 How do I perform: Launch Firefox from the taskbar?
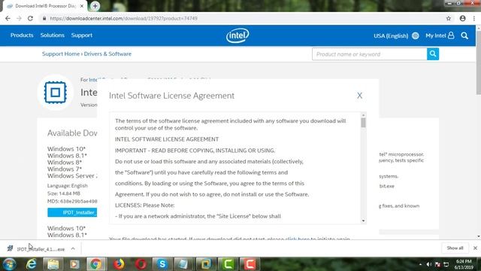119,264
